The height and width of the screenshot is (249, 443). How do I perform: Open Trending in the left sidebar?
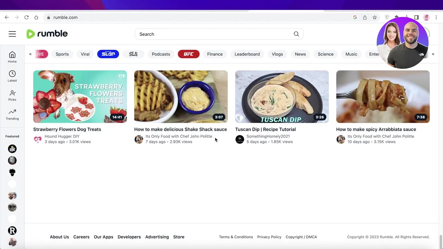12,114
